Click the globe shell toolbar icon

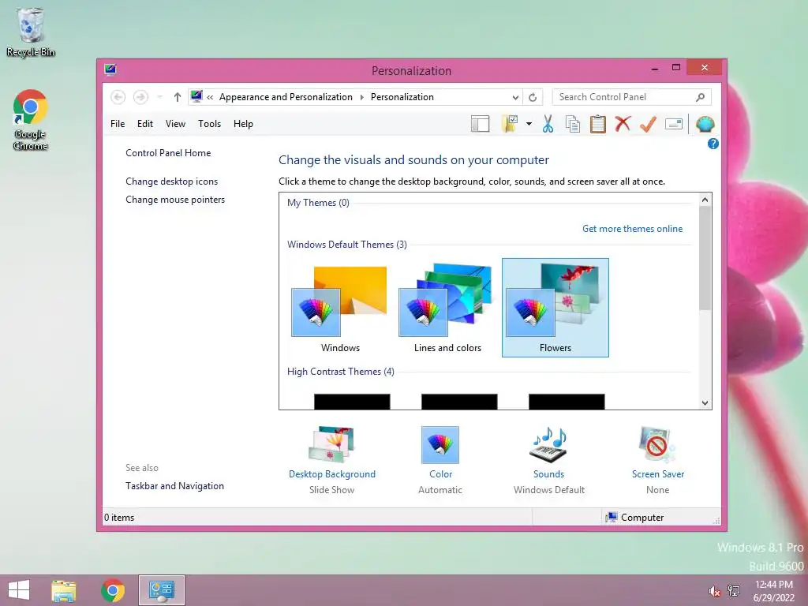point(705,124)
